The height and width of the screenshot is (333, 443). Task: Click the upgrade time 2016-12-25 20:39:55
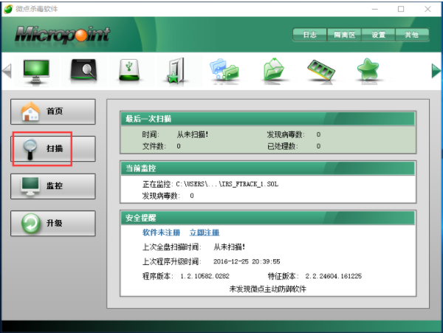[247, 261]
